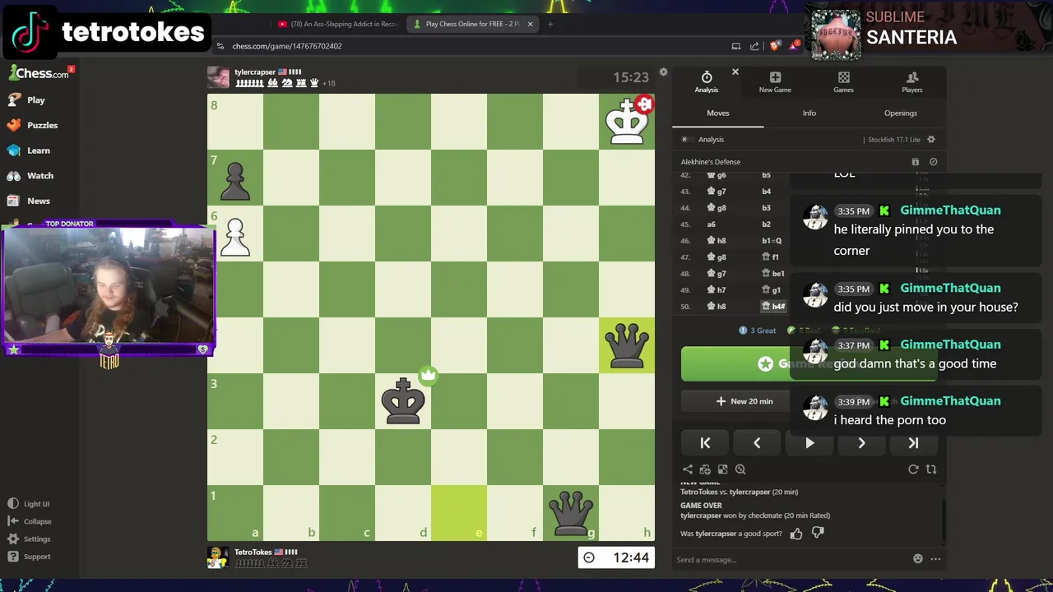1053x592 pixels.
Task: Click the share game icon
Action: [687, 469]
